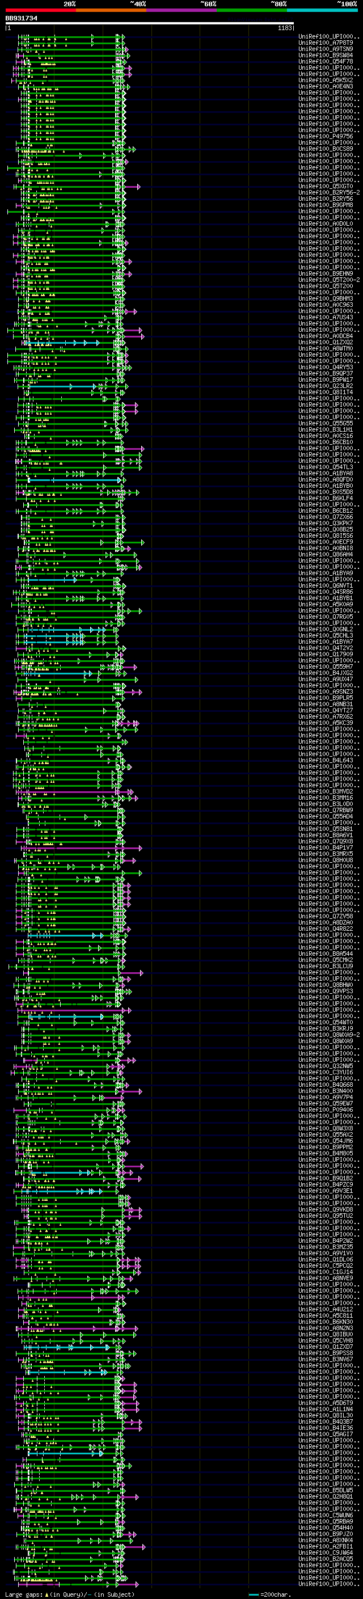
Task: Select the UniRef100_B9PW17 label
Action: tap(326, 379)
